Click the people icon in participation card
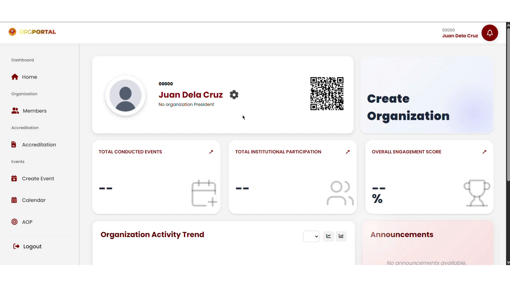Screen dimensions: 510x287 pos(340,193)
